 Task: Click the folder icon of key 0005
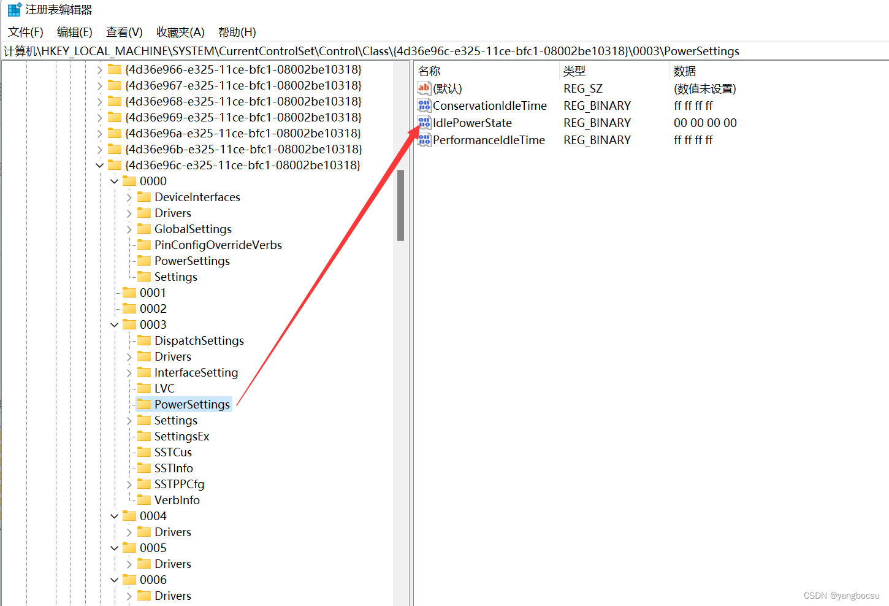coord(129,548)
